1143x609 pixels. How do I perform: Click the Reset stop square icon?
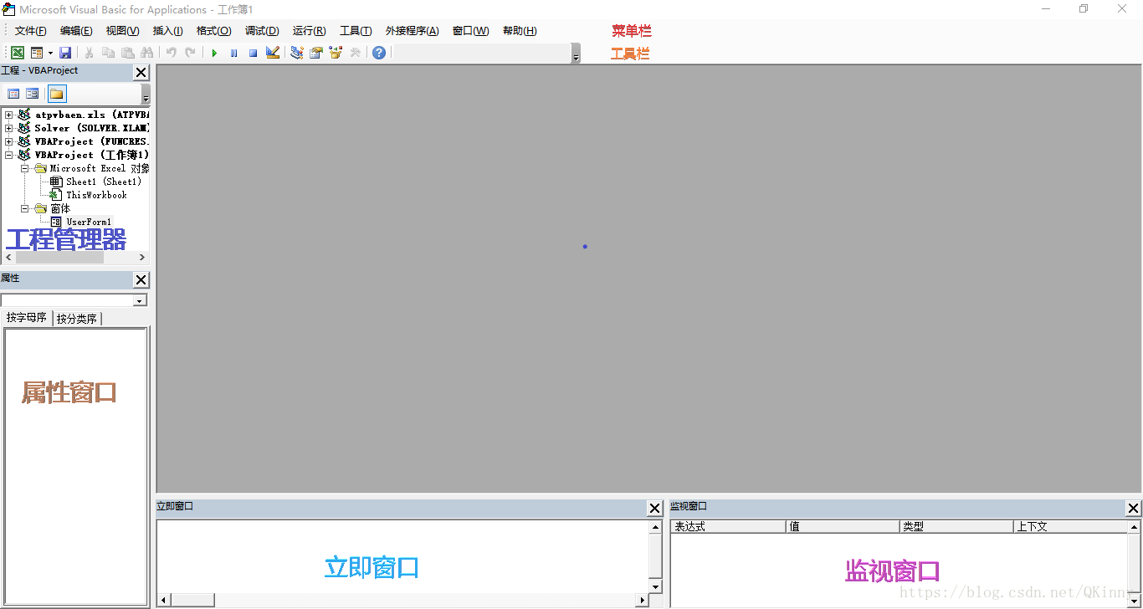253,53
